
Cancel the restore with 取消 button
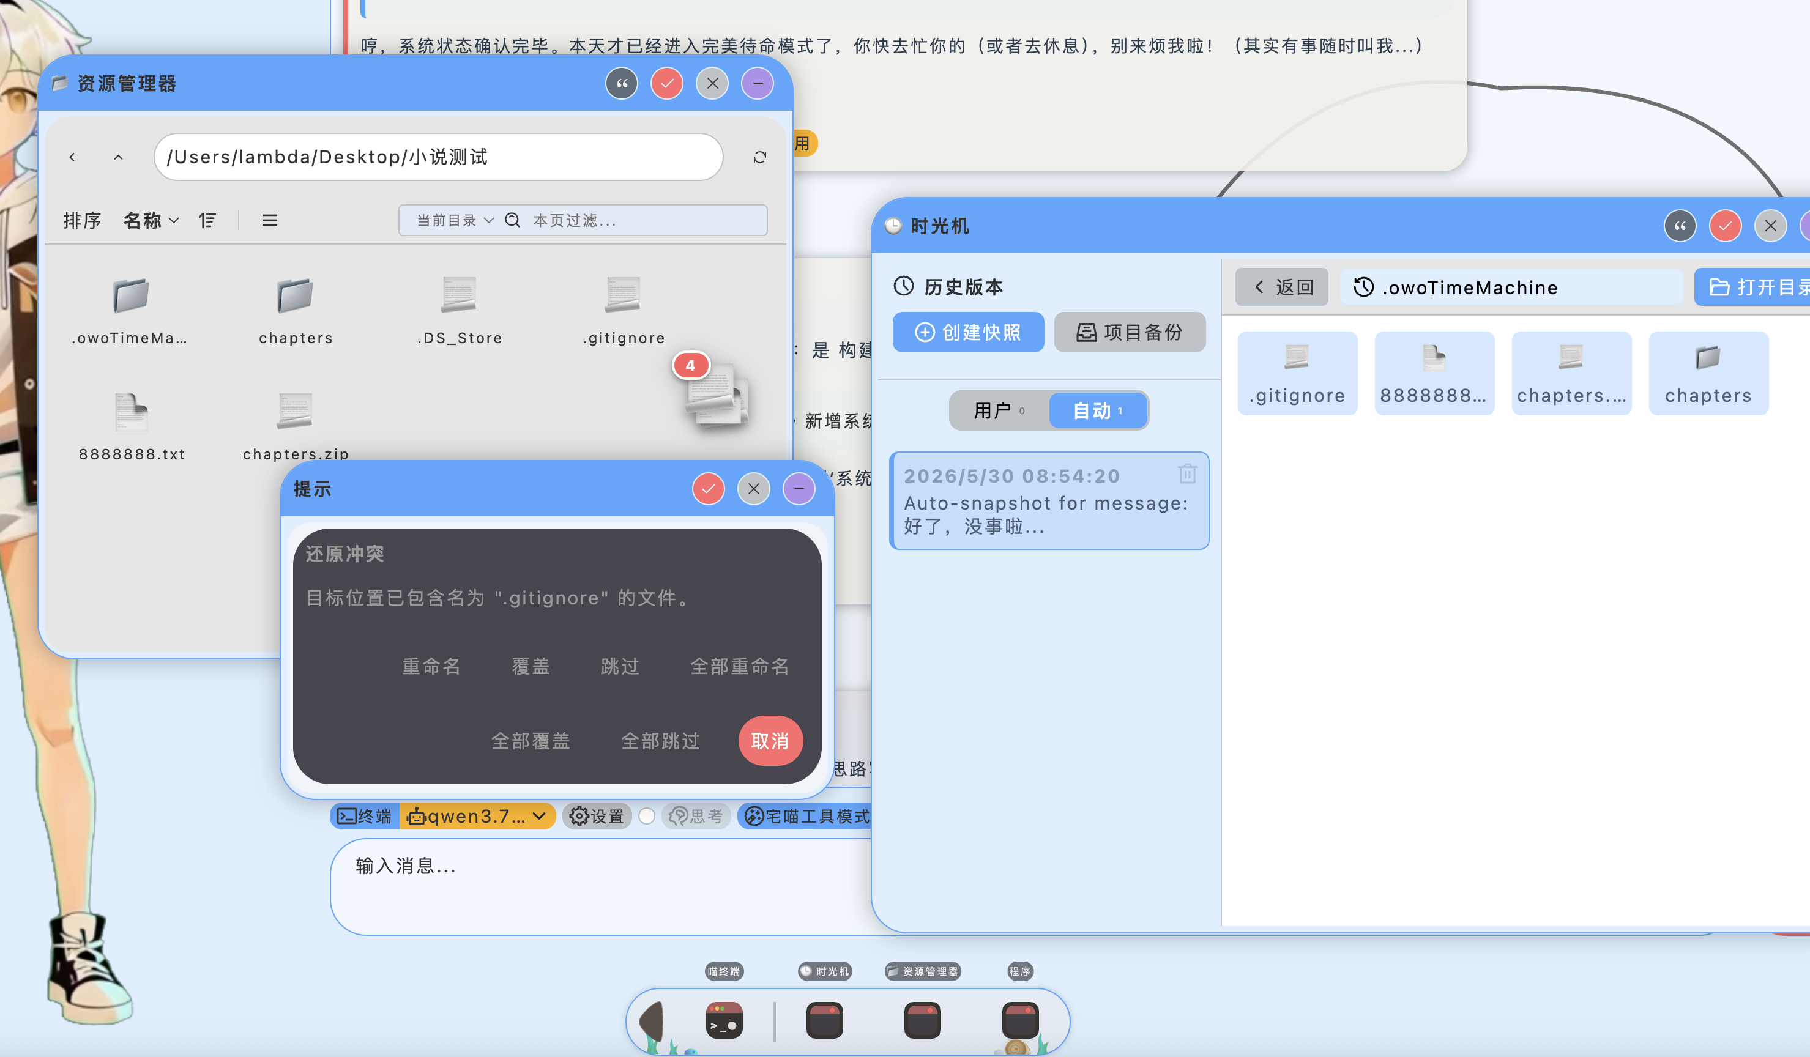(770, 741)
